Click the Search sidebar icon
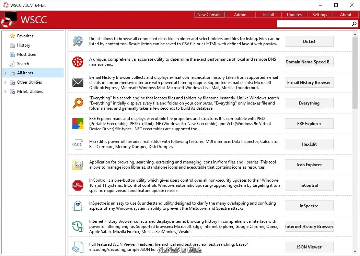360x256 pixels. 12,64
